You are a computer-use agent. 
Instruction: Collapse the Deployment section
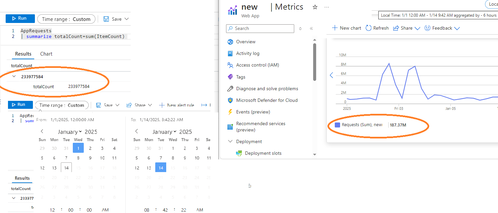230,141
